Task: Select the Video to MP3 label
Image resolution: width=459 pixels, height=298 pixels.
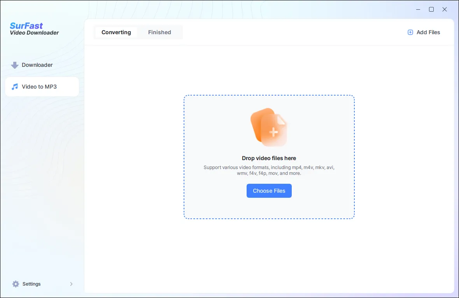Action: point(39,87)
